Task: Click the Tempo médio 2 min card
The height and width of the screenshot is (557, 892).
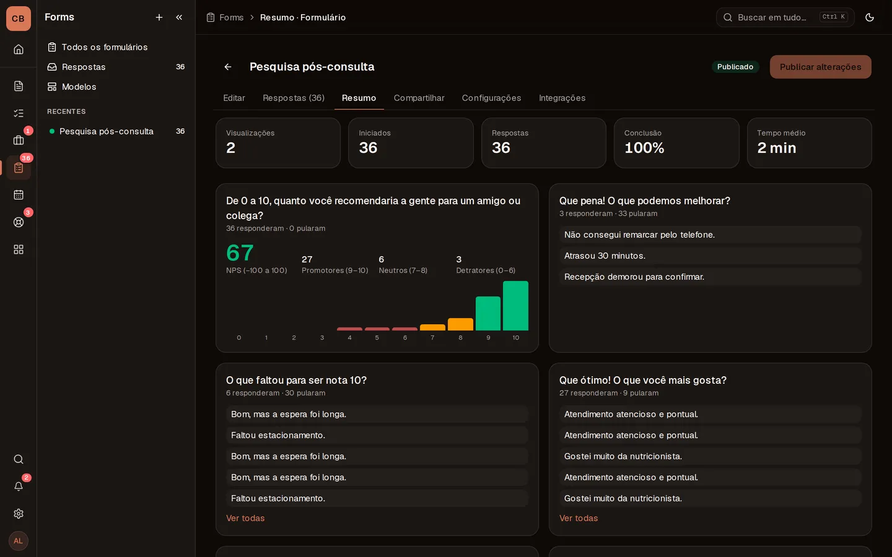Action: click(x=810, y=143)
